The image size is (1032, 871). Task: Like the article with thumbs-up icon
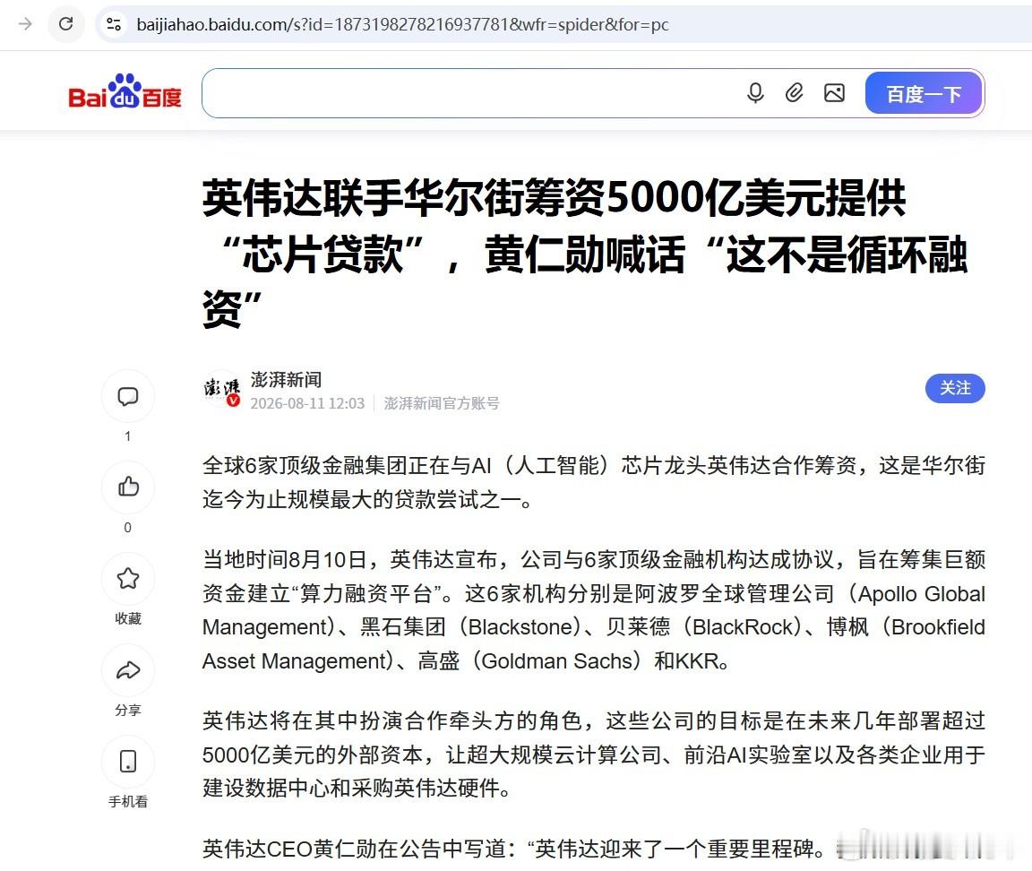[128, 487]
